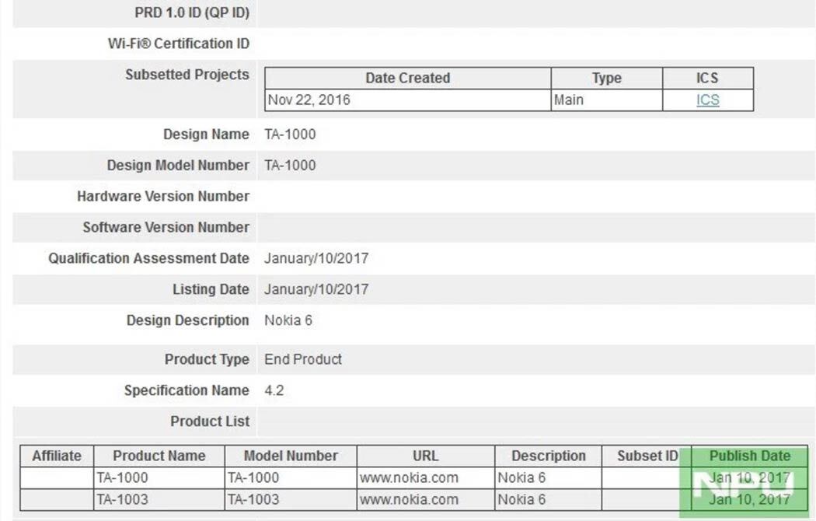This screenshot has height=521, width=816.
Task: Click the Type column header
Action: 606,78
